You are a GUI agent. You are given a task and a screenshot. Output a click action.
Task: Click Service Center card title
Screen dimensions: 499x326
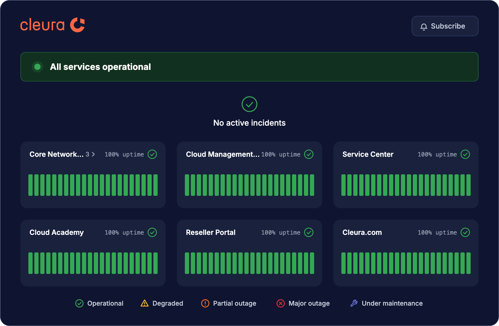368,154
